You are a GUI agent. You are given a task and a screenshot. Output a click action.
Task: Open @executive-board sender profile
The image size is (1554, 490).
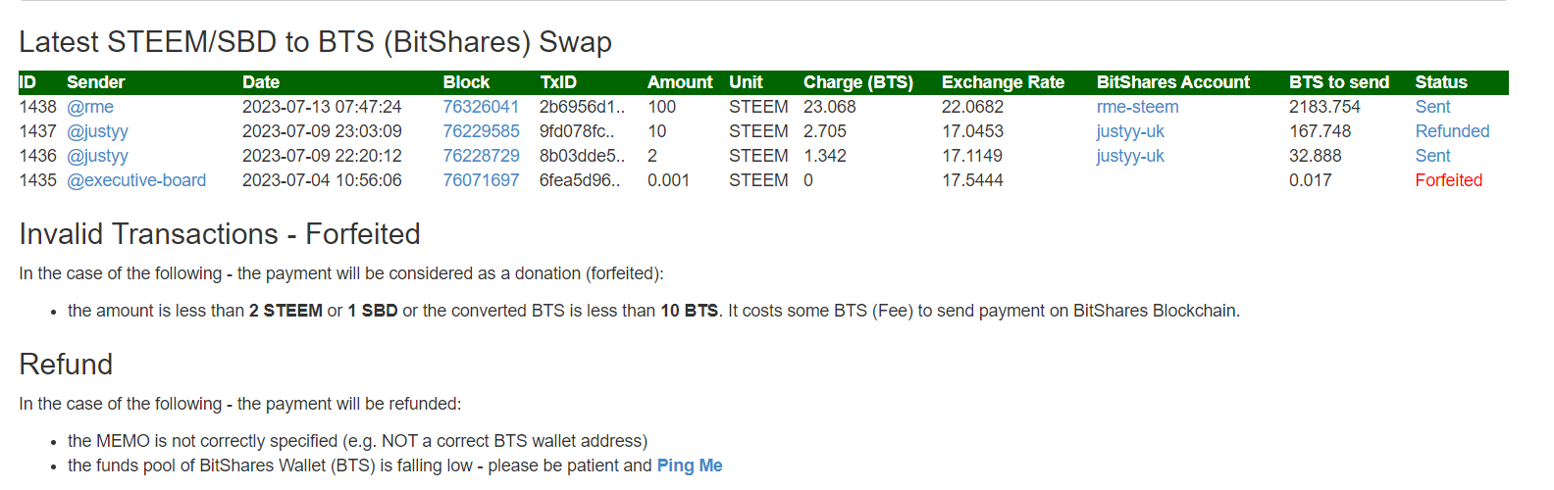point(136,180)
